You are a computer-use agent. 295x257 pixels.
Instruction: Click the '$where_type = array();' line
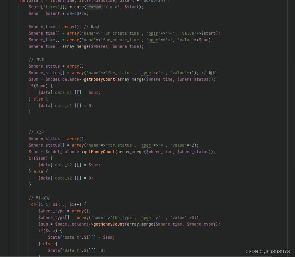point(64,211)
